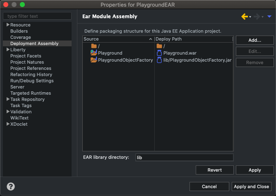
Task: Open the Server properties page
Action: pyautogui.click(x=17, y=87)
